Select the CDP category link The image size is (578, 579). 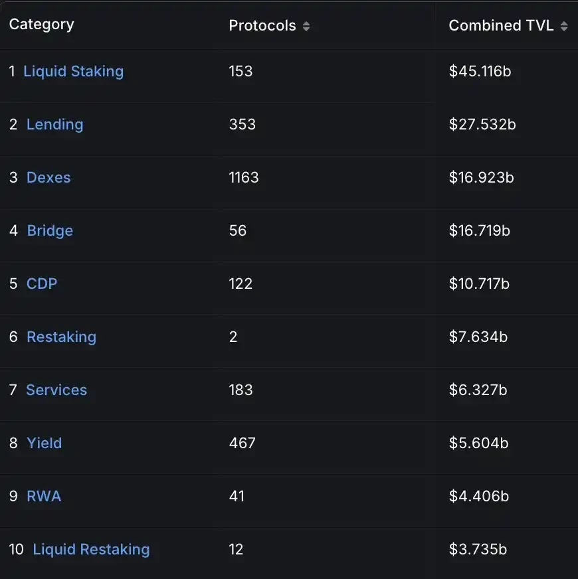pyautogui.click(x=42, y=284)
